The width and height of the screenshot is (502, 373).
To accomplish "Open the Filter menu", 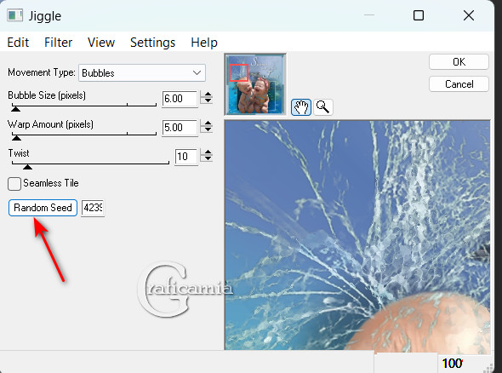I will click(58, 43).
